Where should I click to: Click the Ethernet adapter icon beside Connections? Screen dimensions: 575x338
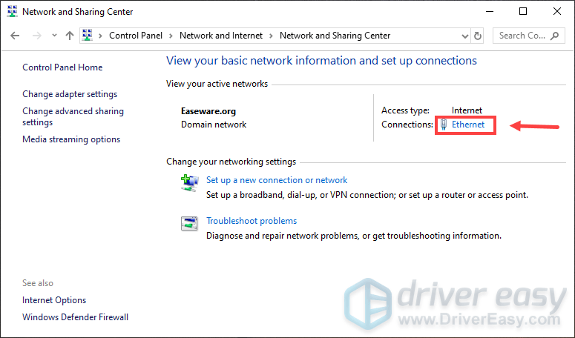click(x=443, y=125)
